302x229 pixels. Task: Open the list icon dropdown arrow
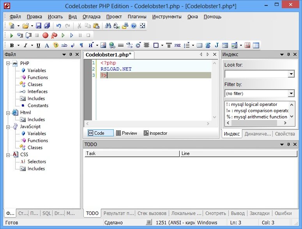point(193,46)
